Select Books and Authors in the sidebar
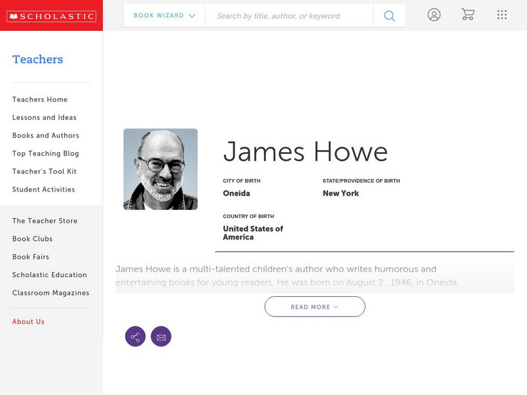Screen dimensions: 527x395 [44, 136]
